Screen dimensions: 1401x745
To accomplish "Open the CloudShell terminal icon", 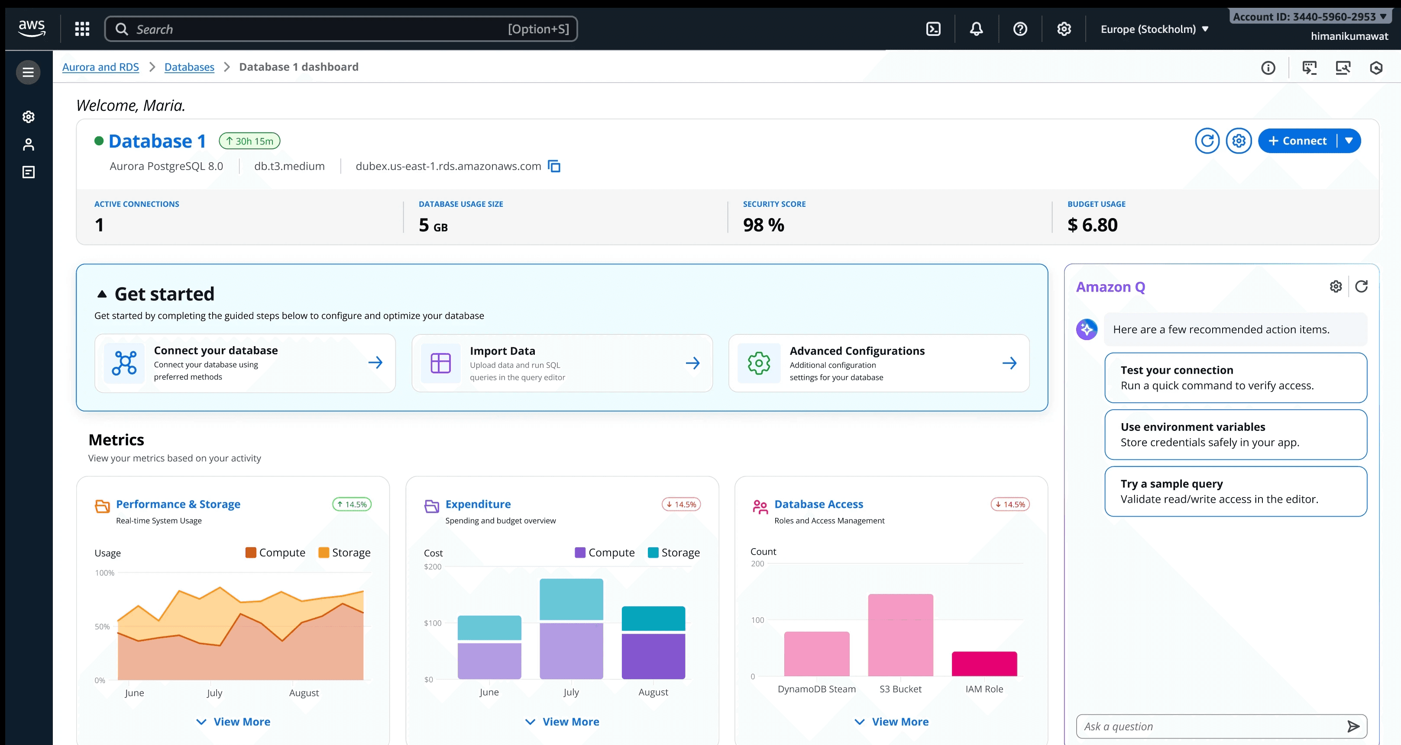I will pyautogui.click(x=933, y=29).
